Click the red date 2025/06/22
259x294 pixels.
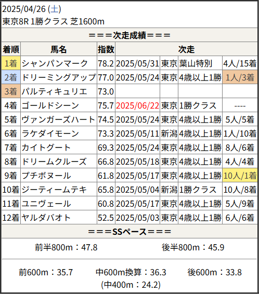[x=137, y=105]
